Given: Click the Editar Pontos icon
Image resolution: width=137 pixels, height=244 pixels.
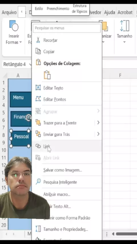Looking at the screenshot, I should (38, 99).
